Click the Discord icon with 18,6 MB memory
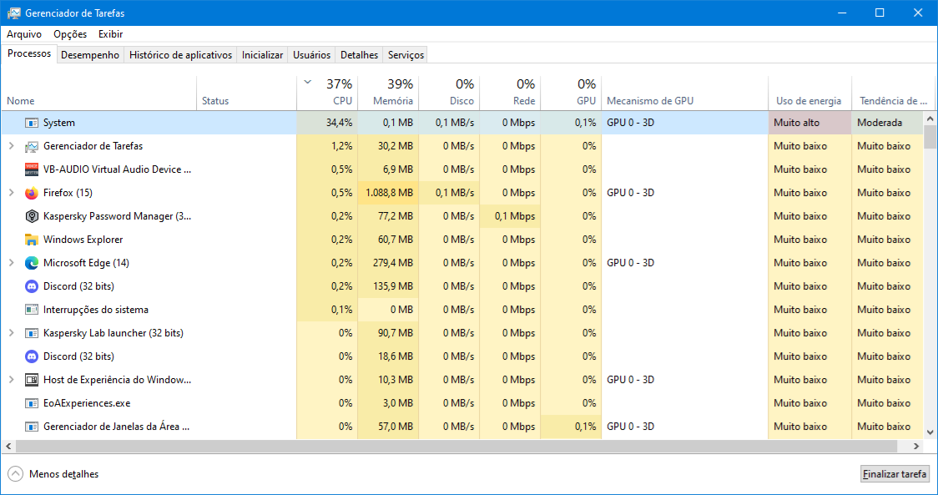The image size is (938, 495). pyautogui.click(x=32, y=356)
